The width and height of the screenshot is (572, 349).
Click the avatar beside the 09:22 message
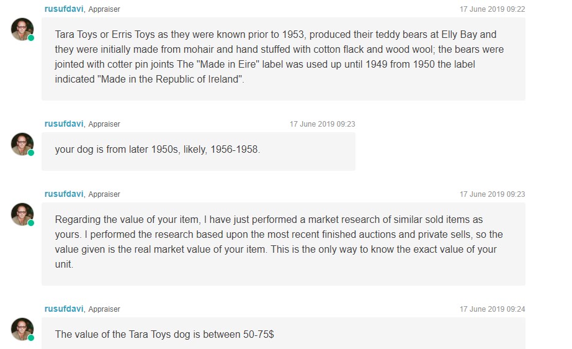[22, 29]
